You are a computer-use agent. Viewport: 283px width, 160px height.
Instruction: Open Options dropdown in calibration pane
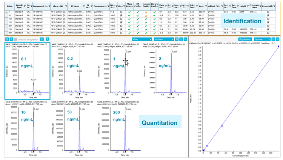[x=262, y=39]
